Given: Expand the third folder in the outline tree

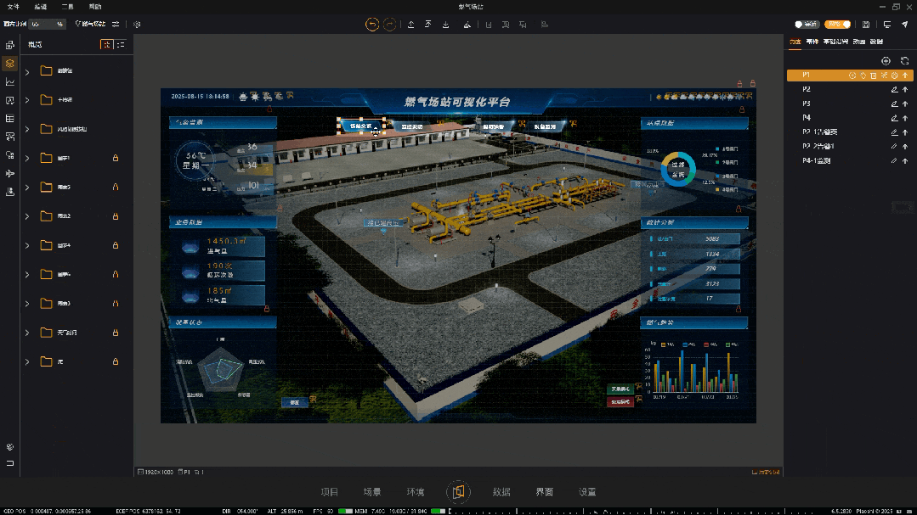Looking at the screenshot, I should click(x=27, y=129).
